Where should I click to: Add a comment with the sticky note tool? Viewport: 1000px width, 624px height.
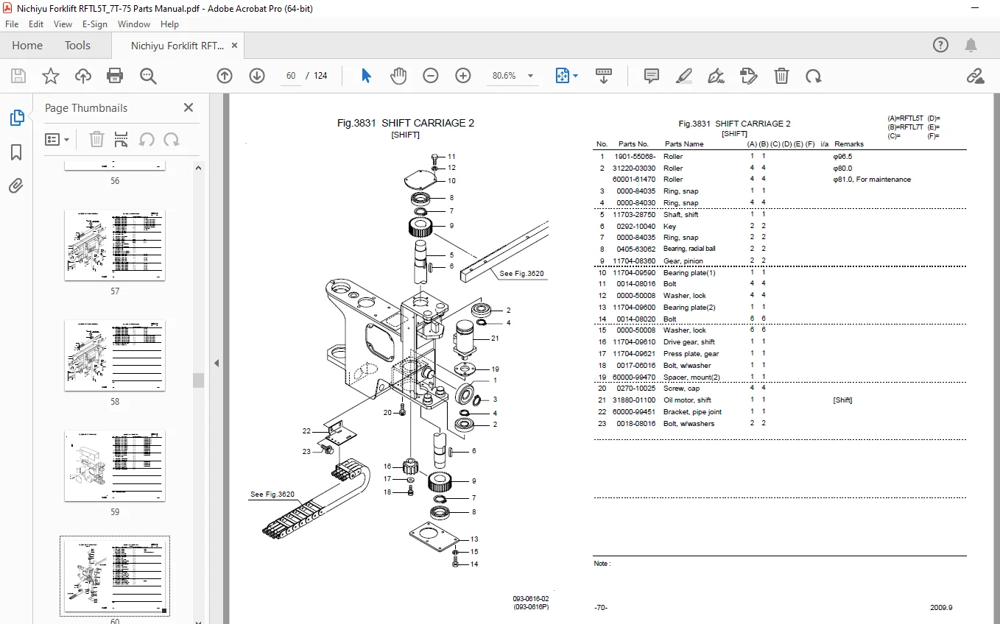point(652,76)
